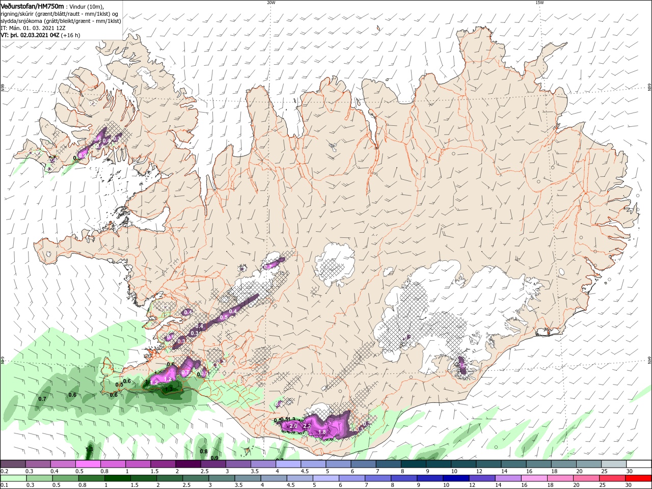This screenshot has width=652, height=489.
Task: Select the 'slydda/snjókoma (grátt/bleikt/grænt' header line
Action: pyautogui.click(x=61, y=21)
